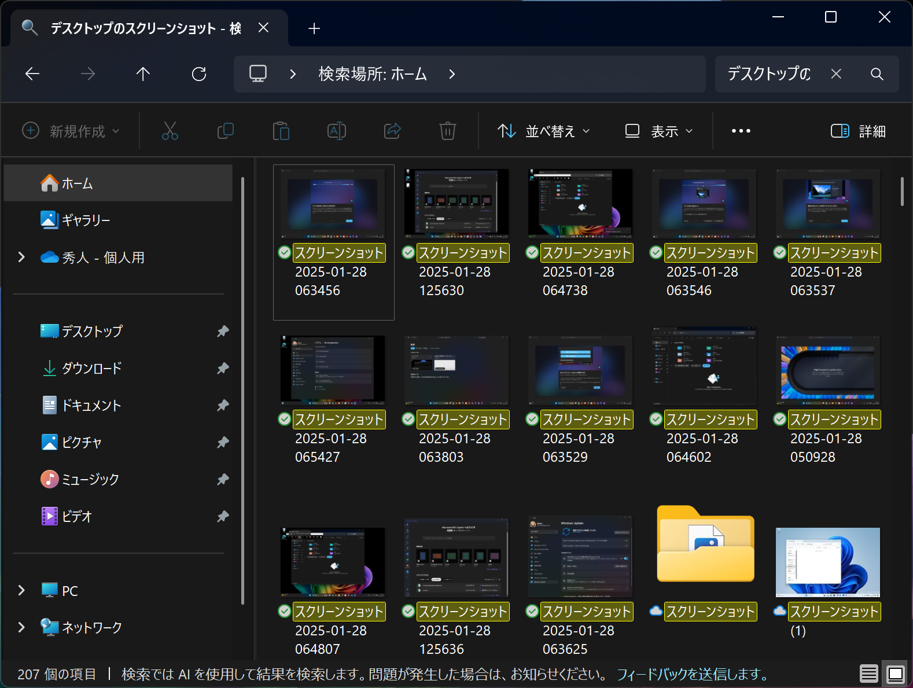This screenshot has height=688, width=913.
Task: Click the 207 個の項目 status text
Action: point(57,674)
